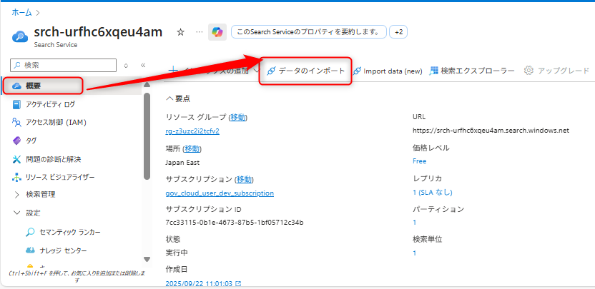Open resource group rg-z3uzc2i2tcfv2 link
Viewport: 595px width, 289px height.
(x=192, y=131)
